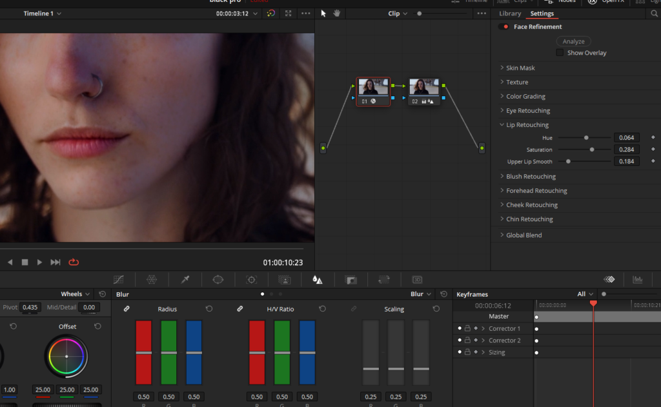The image size is (661, 407).
Task: Open the Blur mode dropdown
Action: click(x=421, y=294)
